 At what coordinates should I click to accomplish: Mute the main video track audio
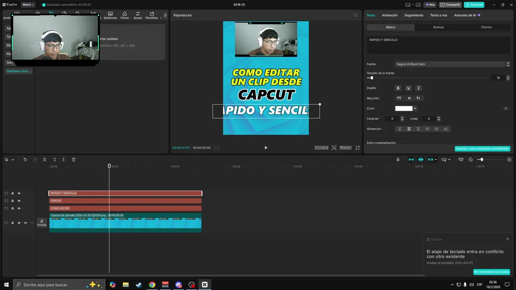pyautogui.click(x=25, y=223)
